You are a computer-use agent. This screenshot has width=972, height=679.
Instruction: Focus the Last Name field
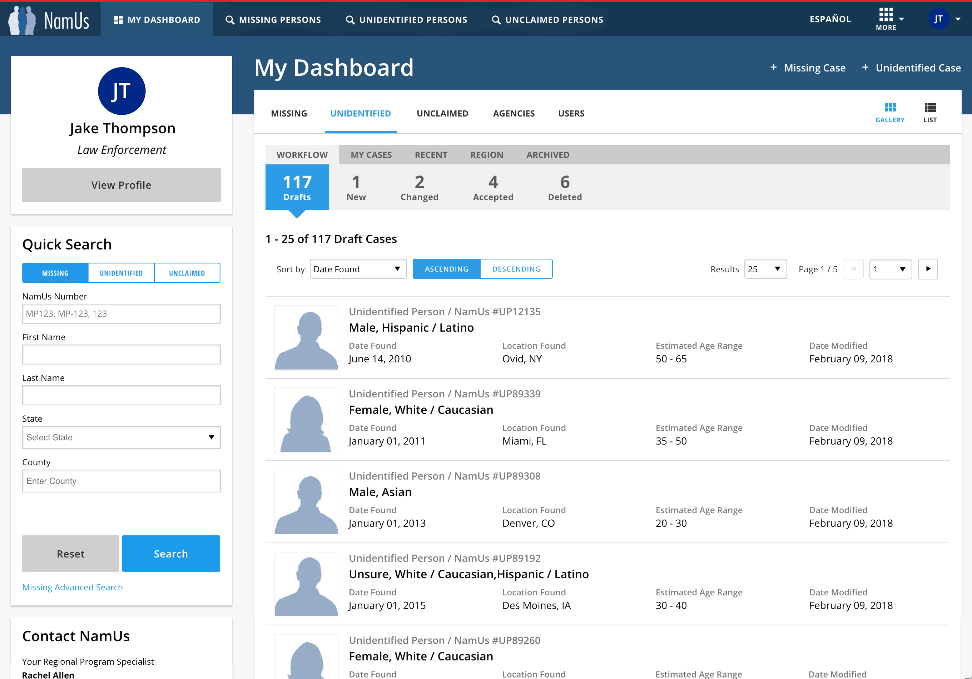coord(121,395)
